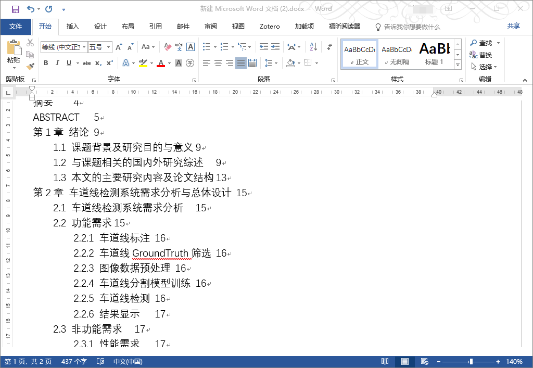Open the 文件 menu
Image resolution: width=533 pixels, height=368 pixels.
pos(16,27)
